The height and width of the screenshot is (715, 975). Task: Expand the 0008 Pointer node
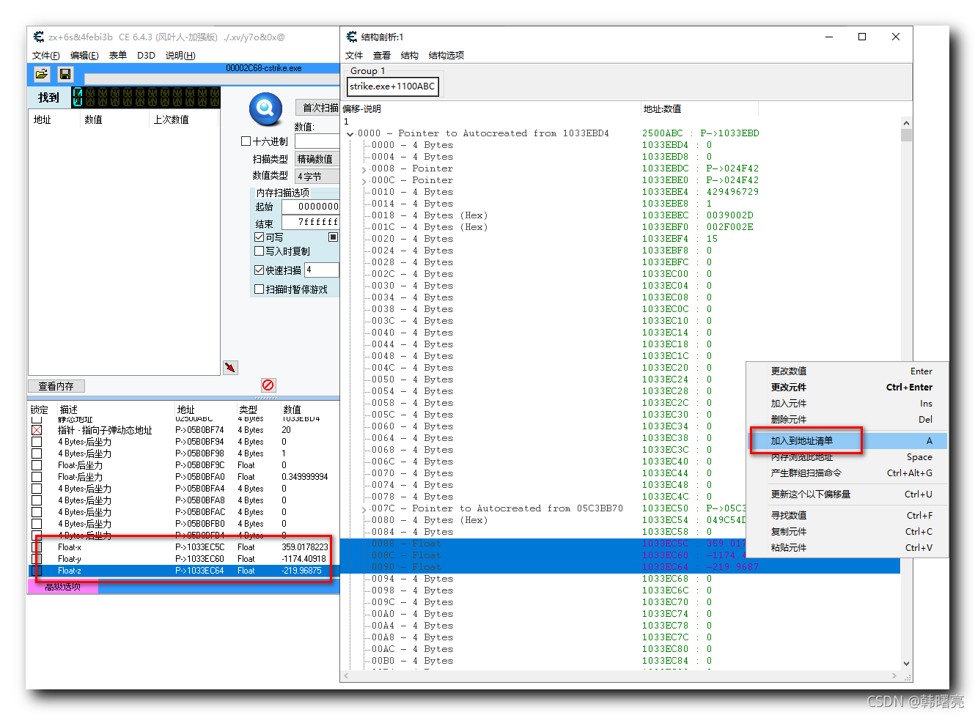[x=364, y=168]
